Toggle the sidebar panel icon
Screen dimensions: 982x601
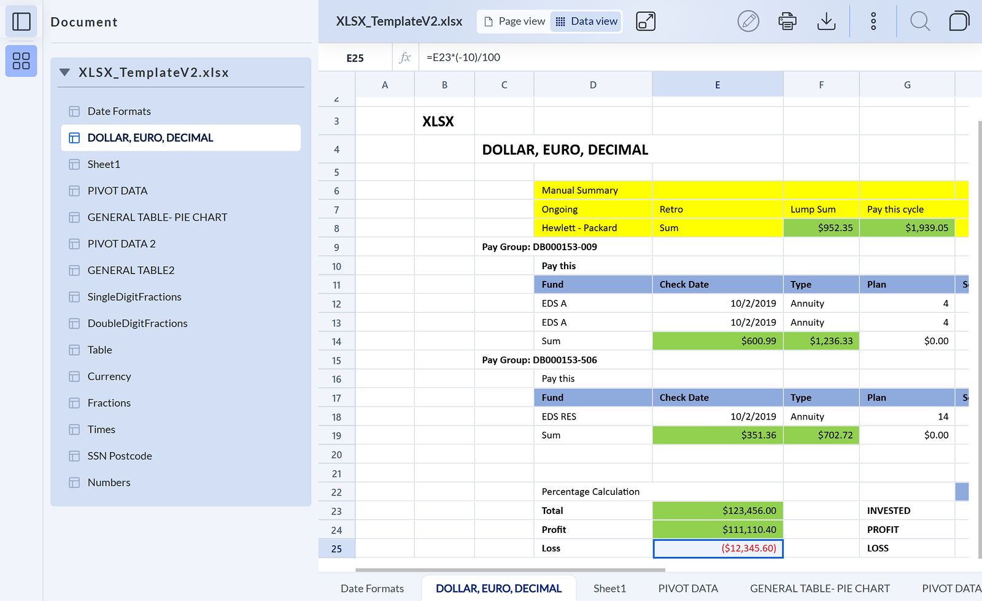pos(21,21)
